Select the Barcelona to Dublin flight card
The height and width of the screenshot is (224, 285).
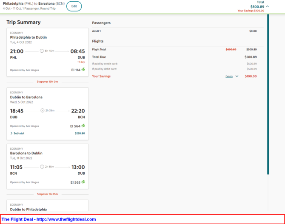47,166
